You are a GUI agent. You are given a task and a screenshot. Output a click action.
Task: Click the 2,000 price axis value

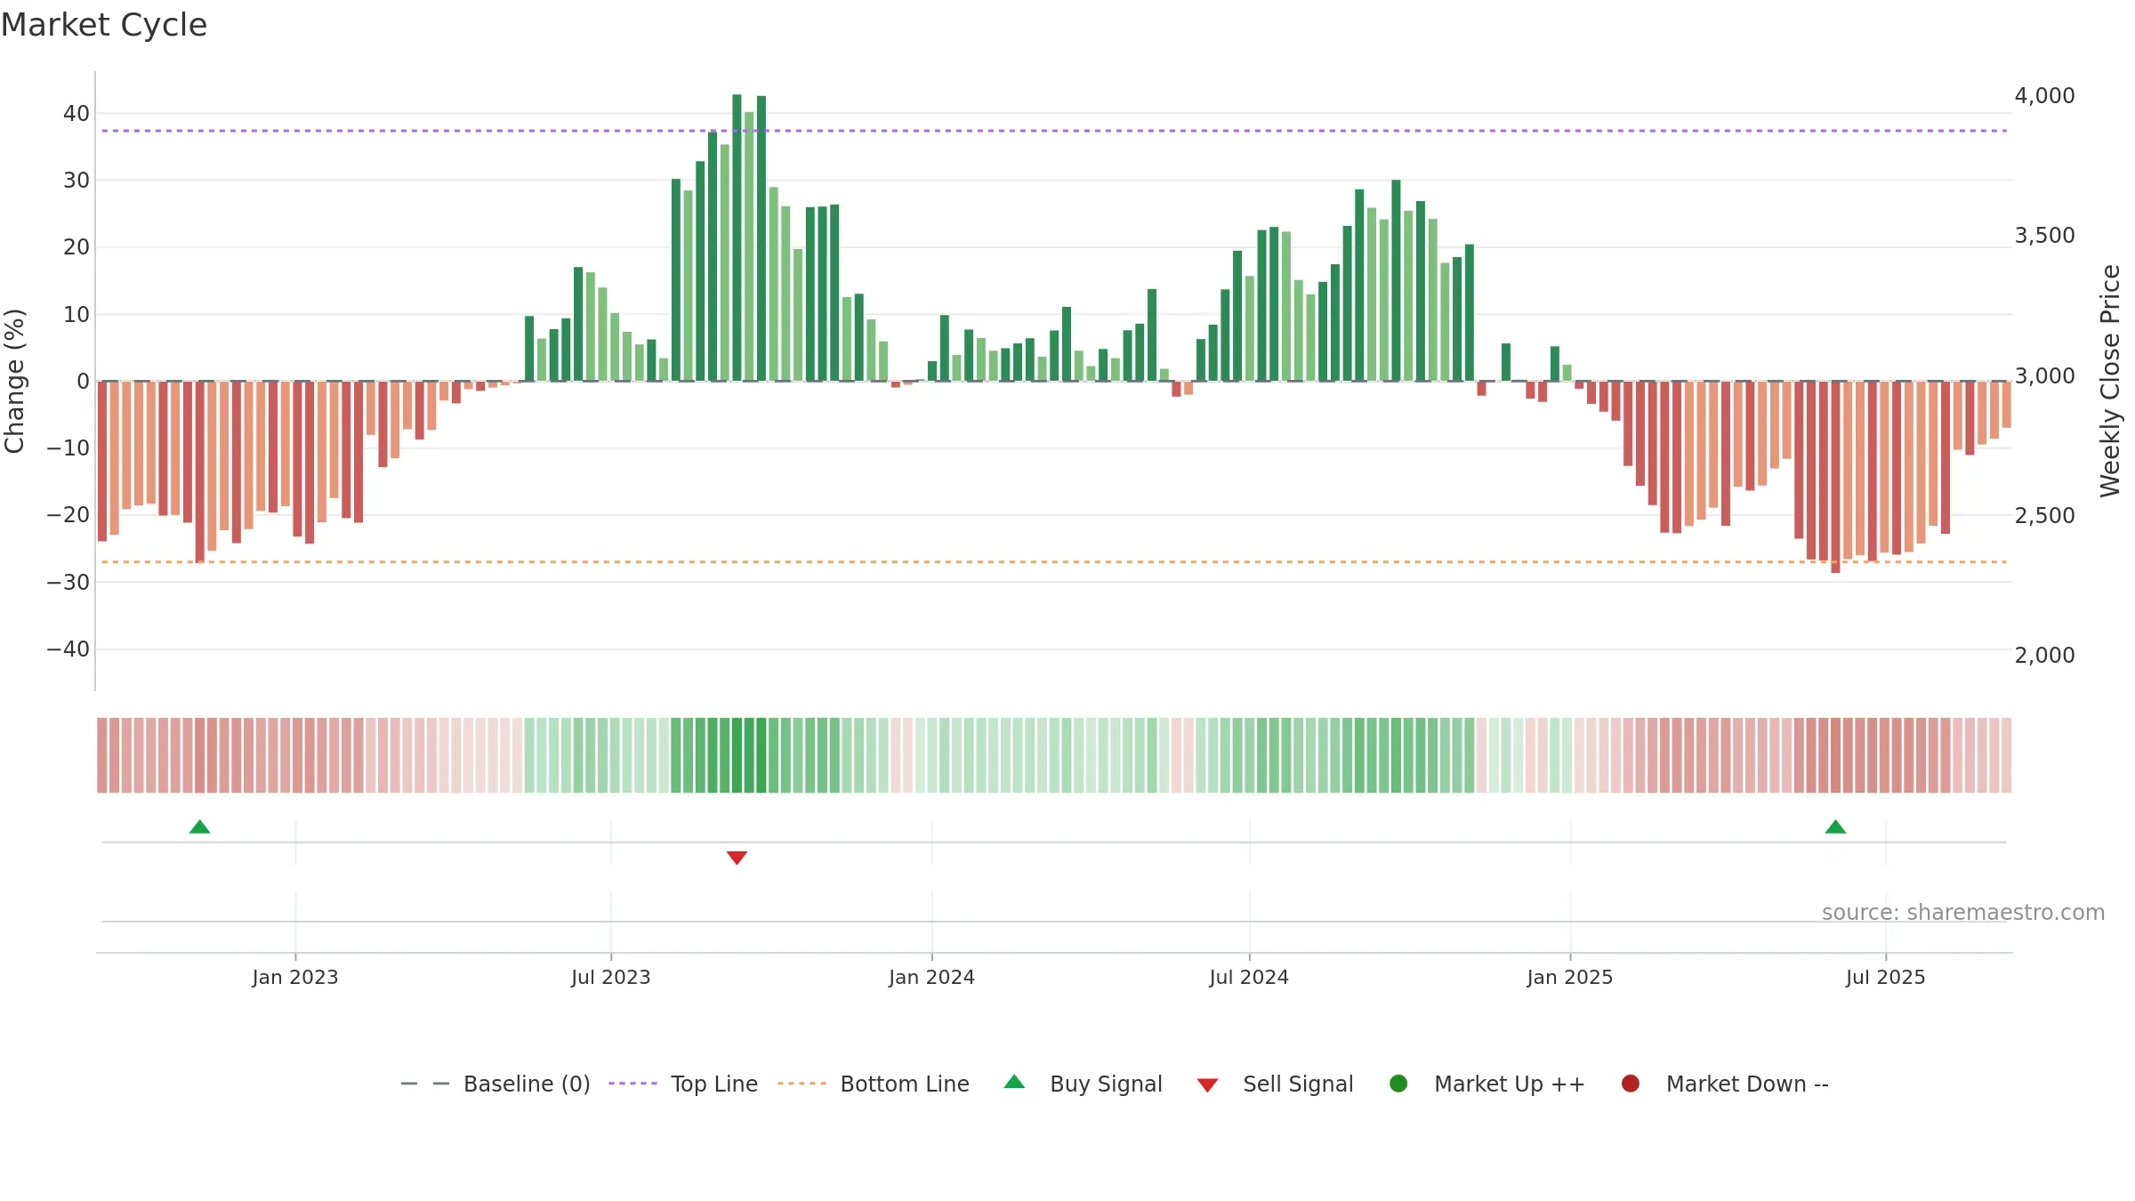[x=2044, y=655]
